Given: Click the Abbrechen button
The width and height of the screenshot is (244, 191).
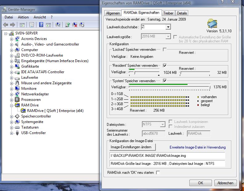Looking at the screenshot, I should coord(225,183).
